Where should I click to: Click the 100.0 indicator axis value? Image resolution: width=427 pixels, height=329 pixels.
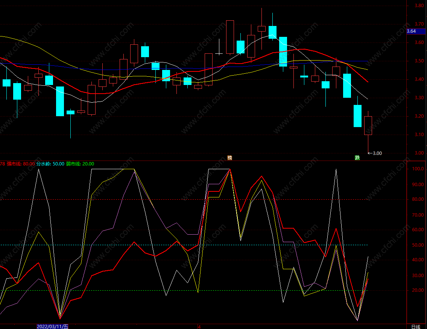click(418, 169)
